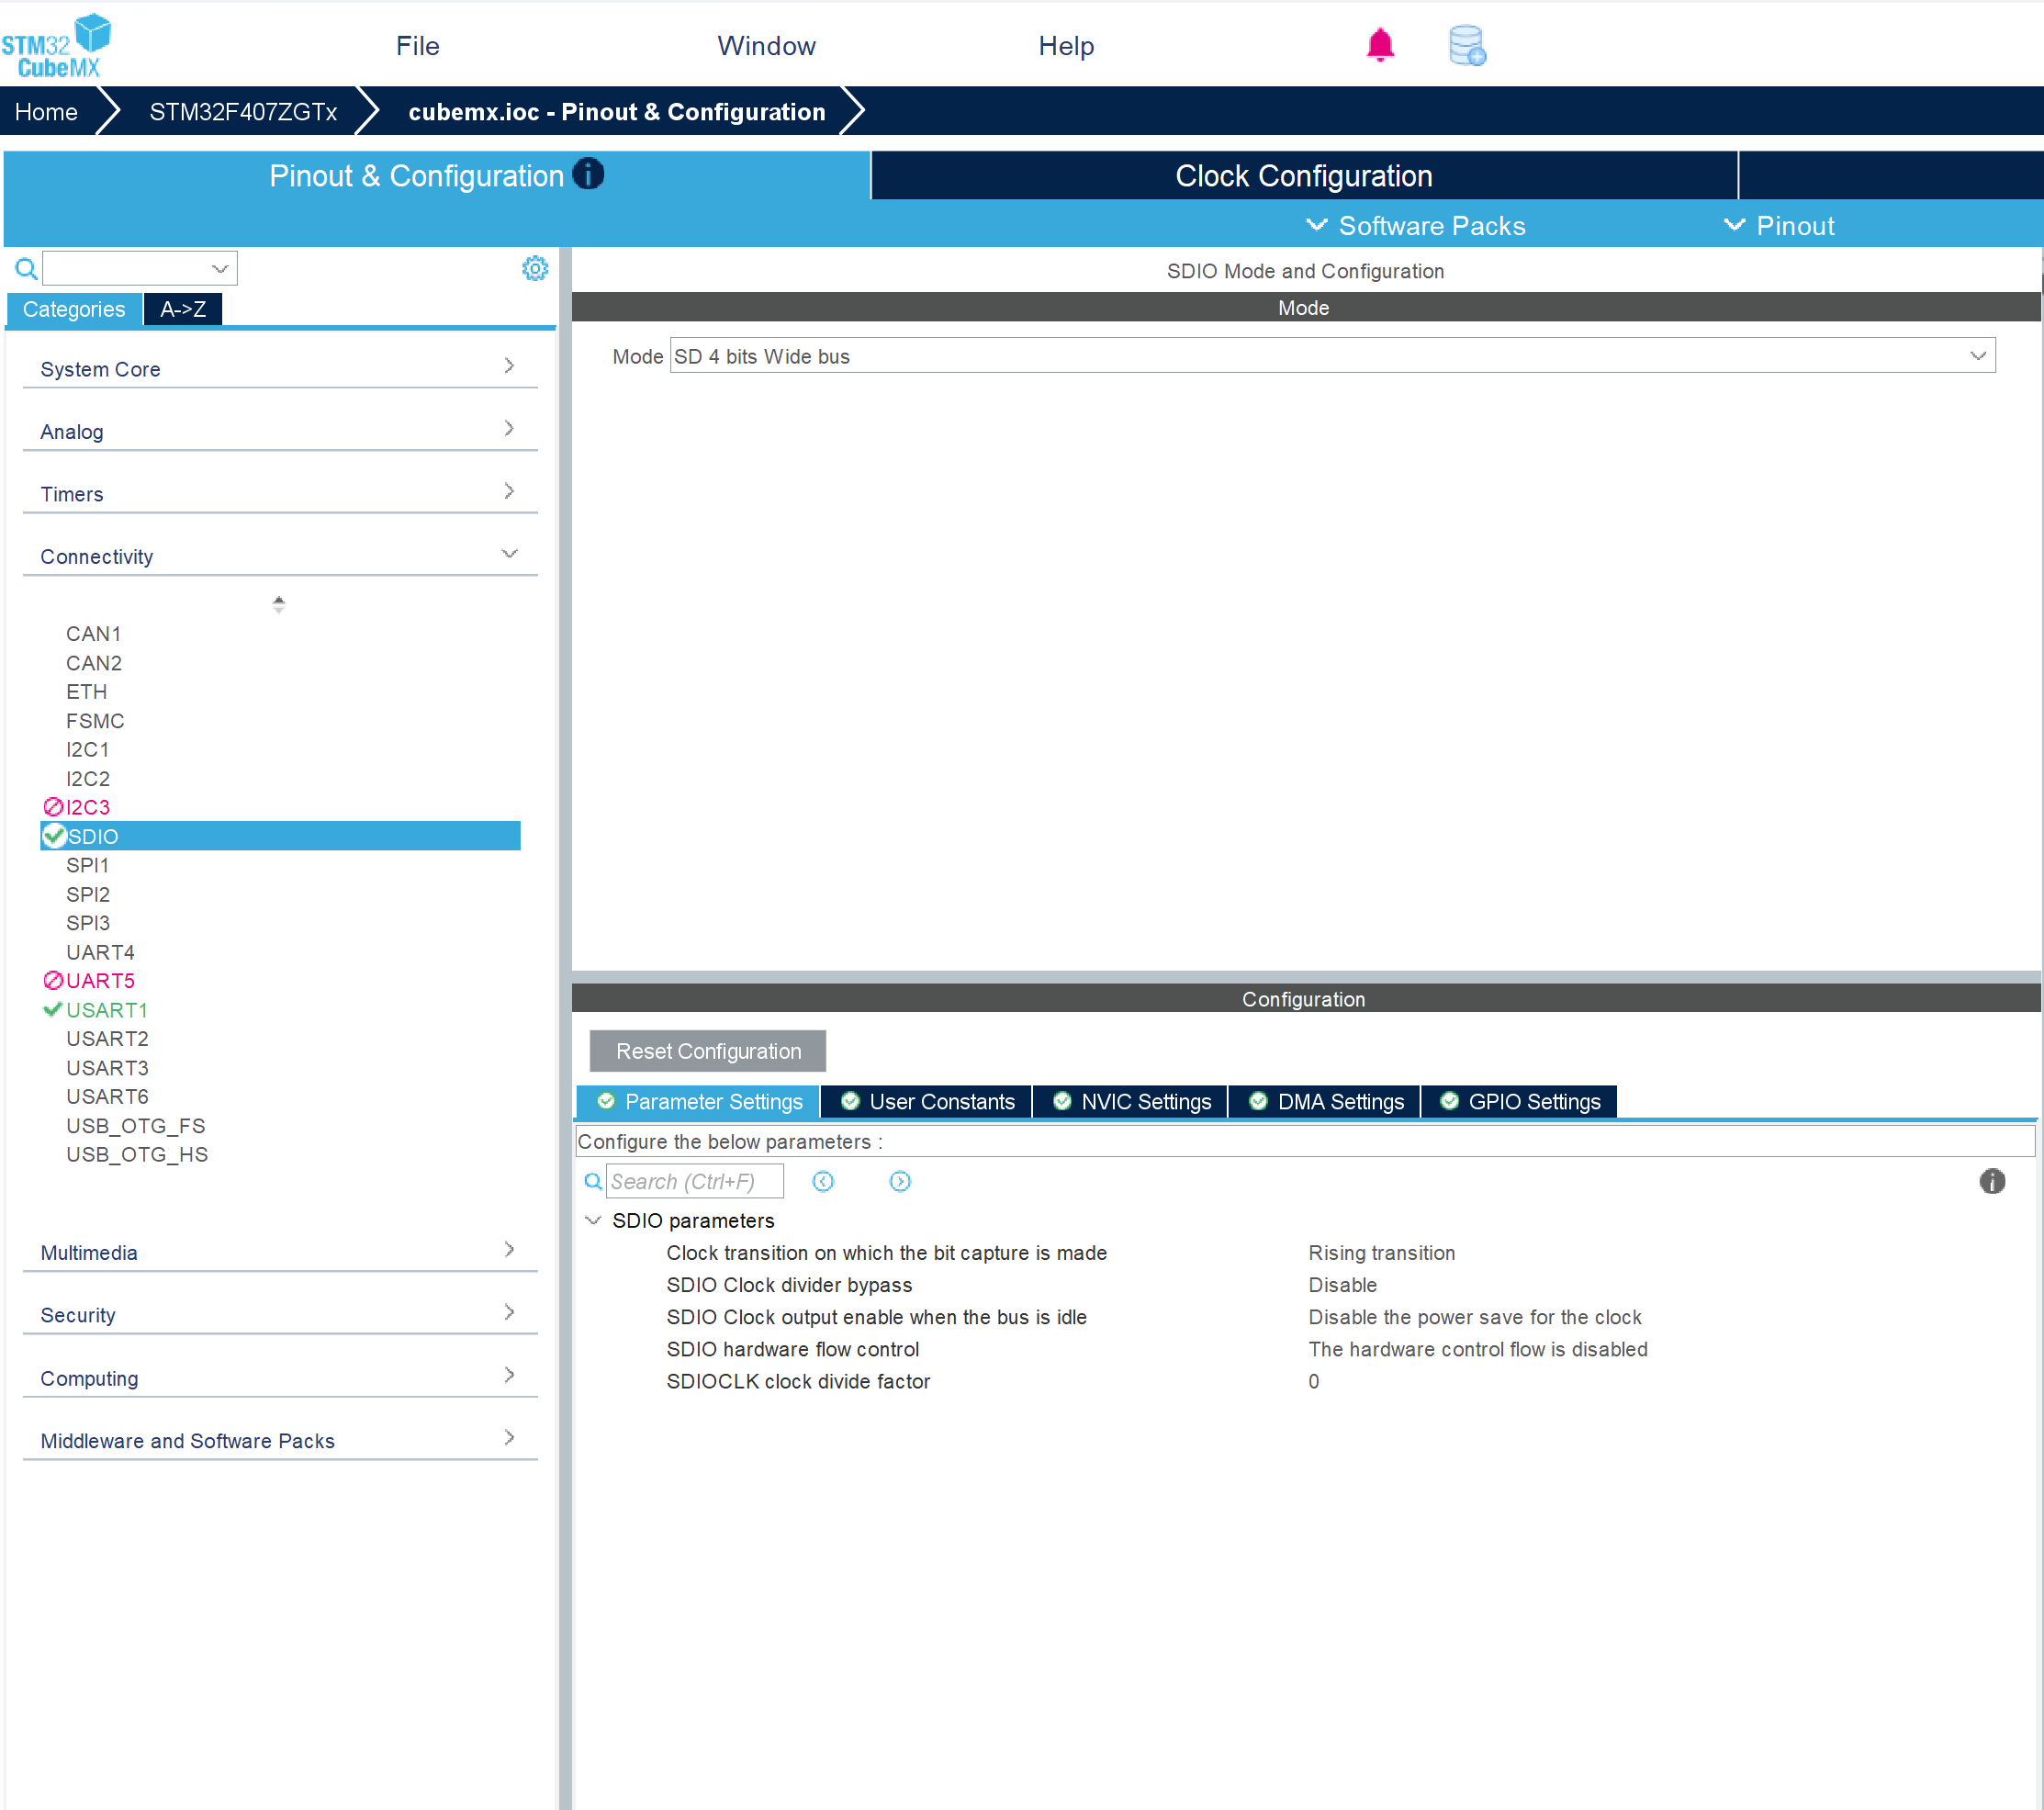Go to Home breadcrumb
This screenshot has width=2044, height=1810.
click(x=46, y=112)
